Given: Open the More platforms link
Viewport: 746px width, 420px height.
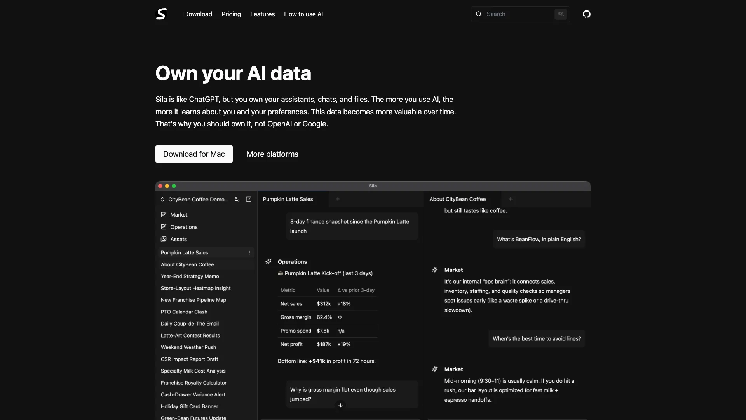Looking at the screenshot, I should [x=272, y=154].
